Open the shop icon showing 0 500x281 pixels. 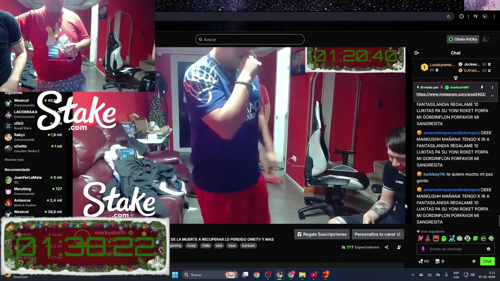coord(440,261)
